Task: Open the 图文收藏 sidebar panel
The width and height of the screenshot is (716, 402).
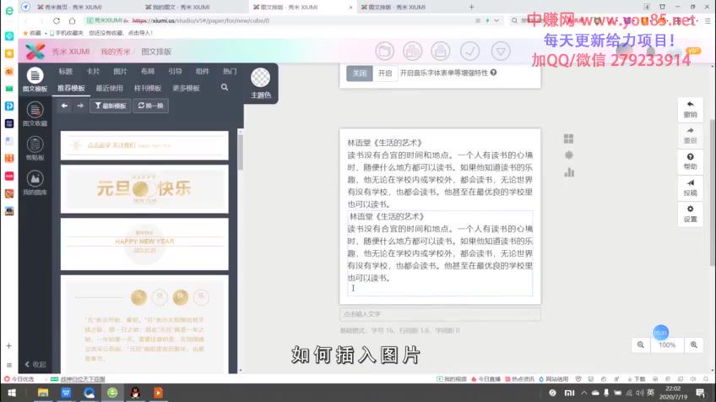Action: tap(35, 114)
